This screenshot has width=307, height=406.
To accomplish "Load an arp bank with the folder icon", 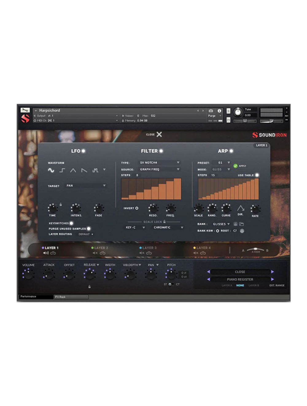I will [242, 224].
